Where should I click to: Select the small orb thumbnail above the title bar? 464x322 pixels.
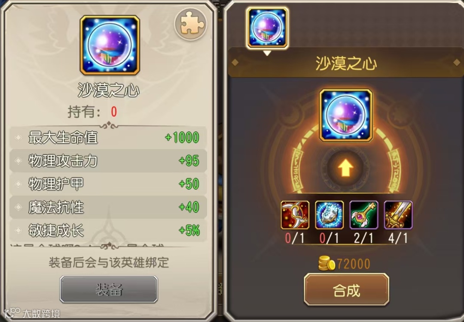pos(267,28)
